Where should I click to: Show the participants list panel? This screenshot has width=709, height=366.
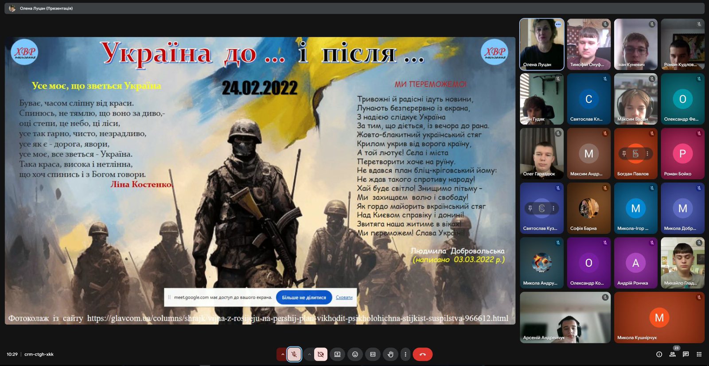point(673,354)
